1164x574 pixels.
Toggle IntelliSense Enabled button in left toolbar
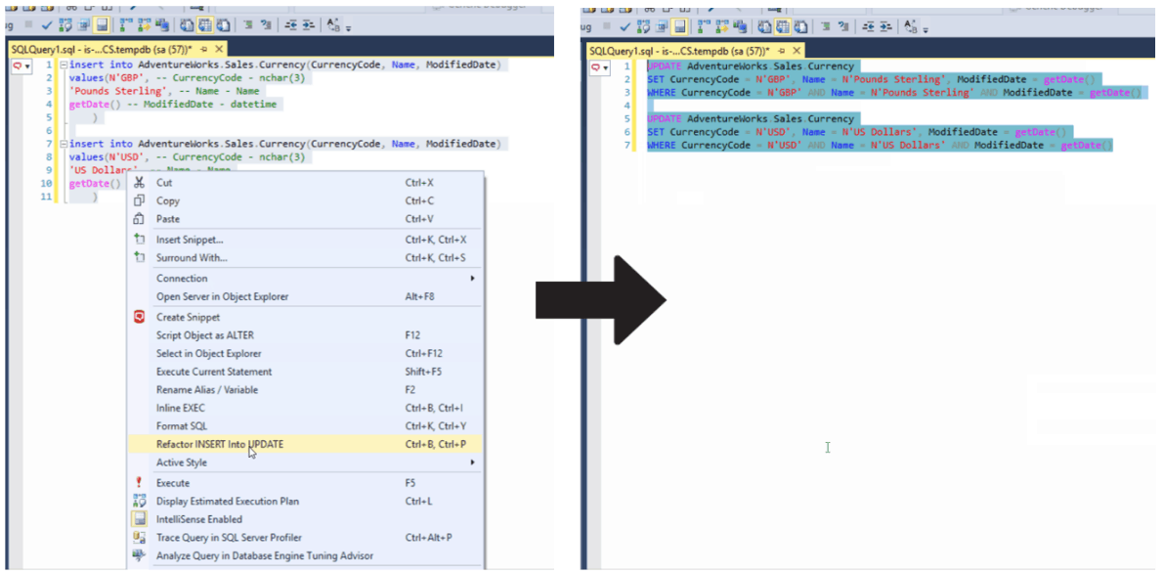pyautogui.click(x=101, y=25)
